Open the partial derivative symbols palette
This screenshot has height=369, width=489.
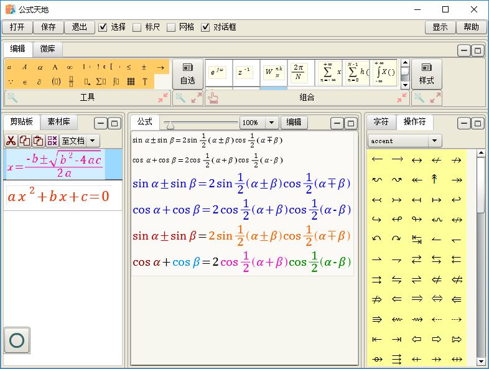(39, 82)
